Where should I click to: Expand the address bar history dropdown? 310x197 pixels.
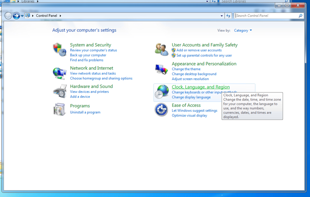(222, 16)
